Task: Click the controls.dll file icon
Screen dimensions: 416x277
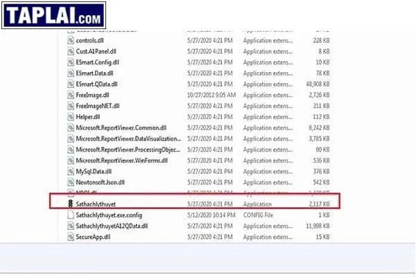Action: pos(69,41)
